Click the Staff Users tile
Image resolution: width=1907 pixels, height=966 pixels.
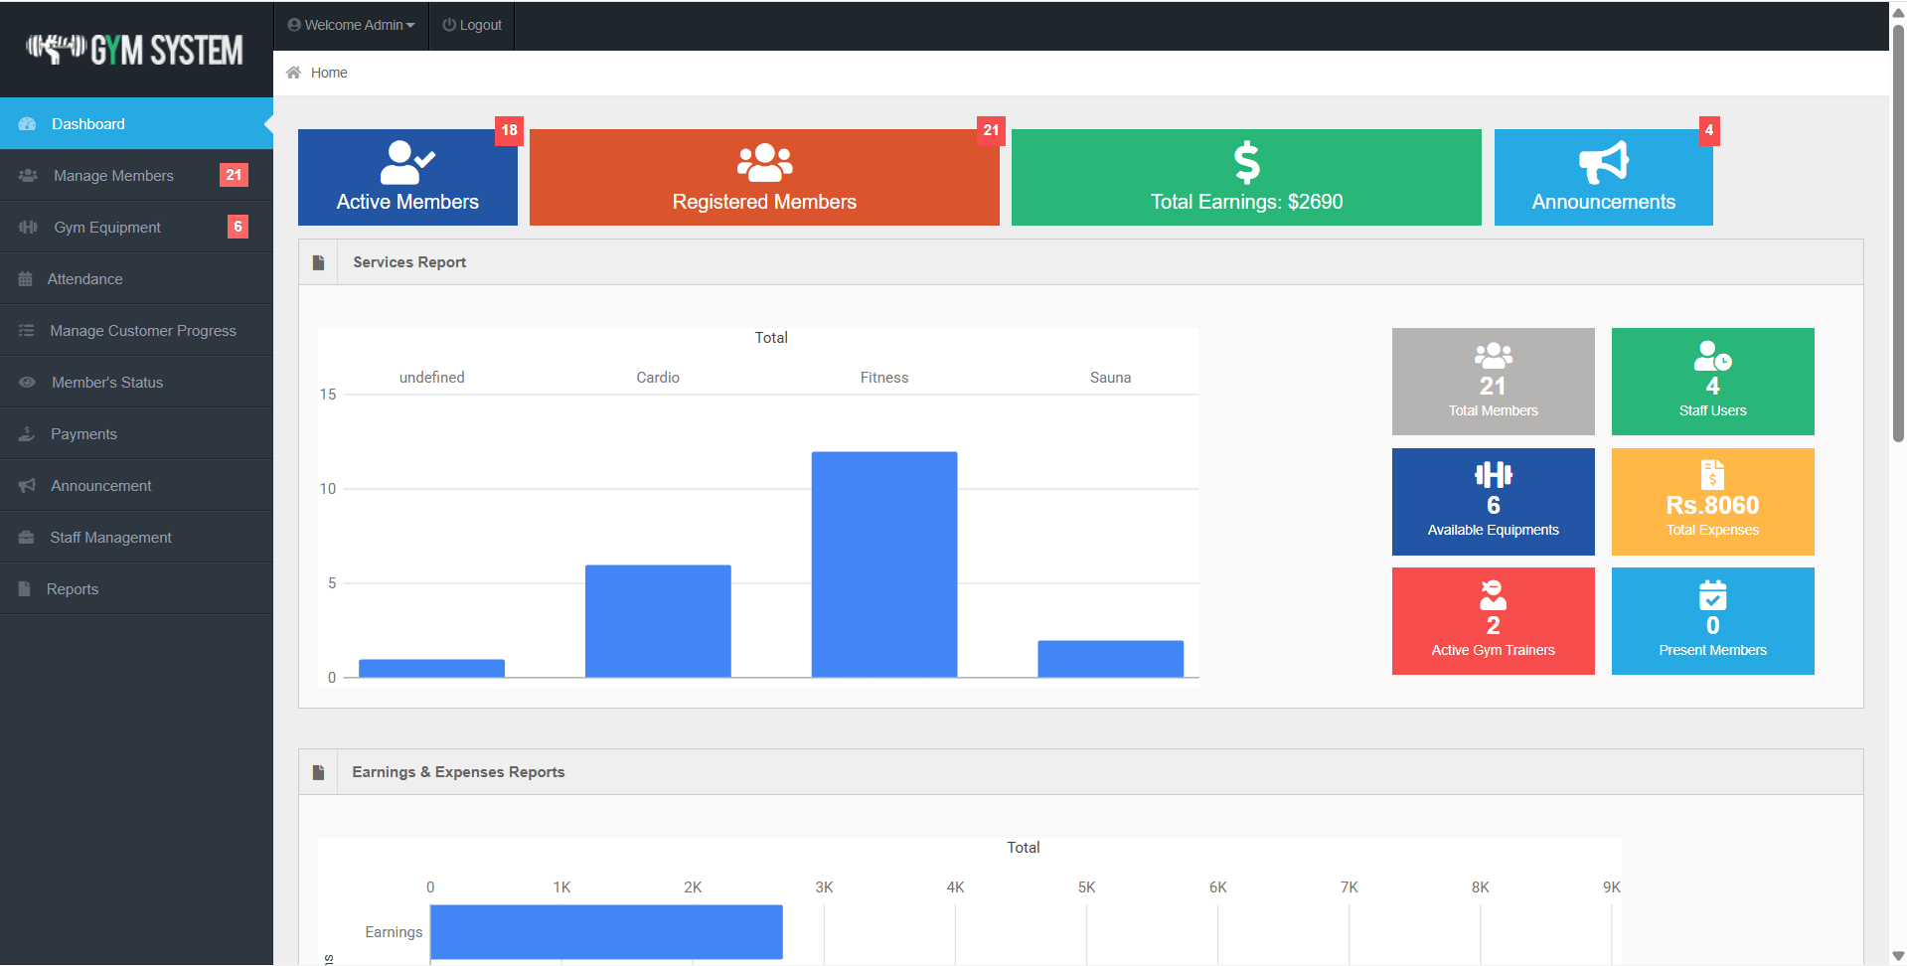tap(1712, 382)
